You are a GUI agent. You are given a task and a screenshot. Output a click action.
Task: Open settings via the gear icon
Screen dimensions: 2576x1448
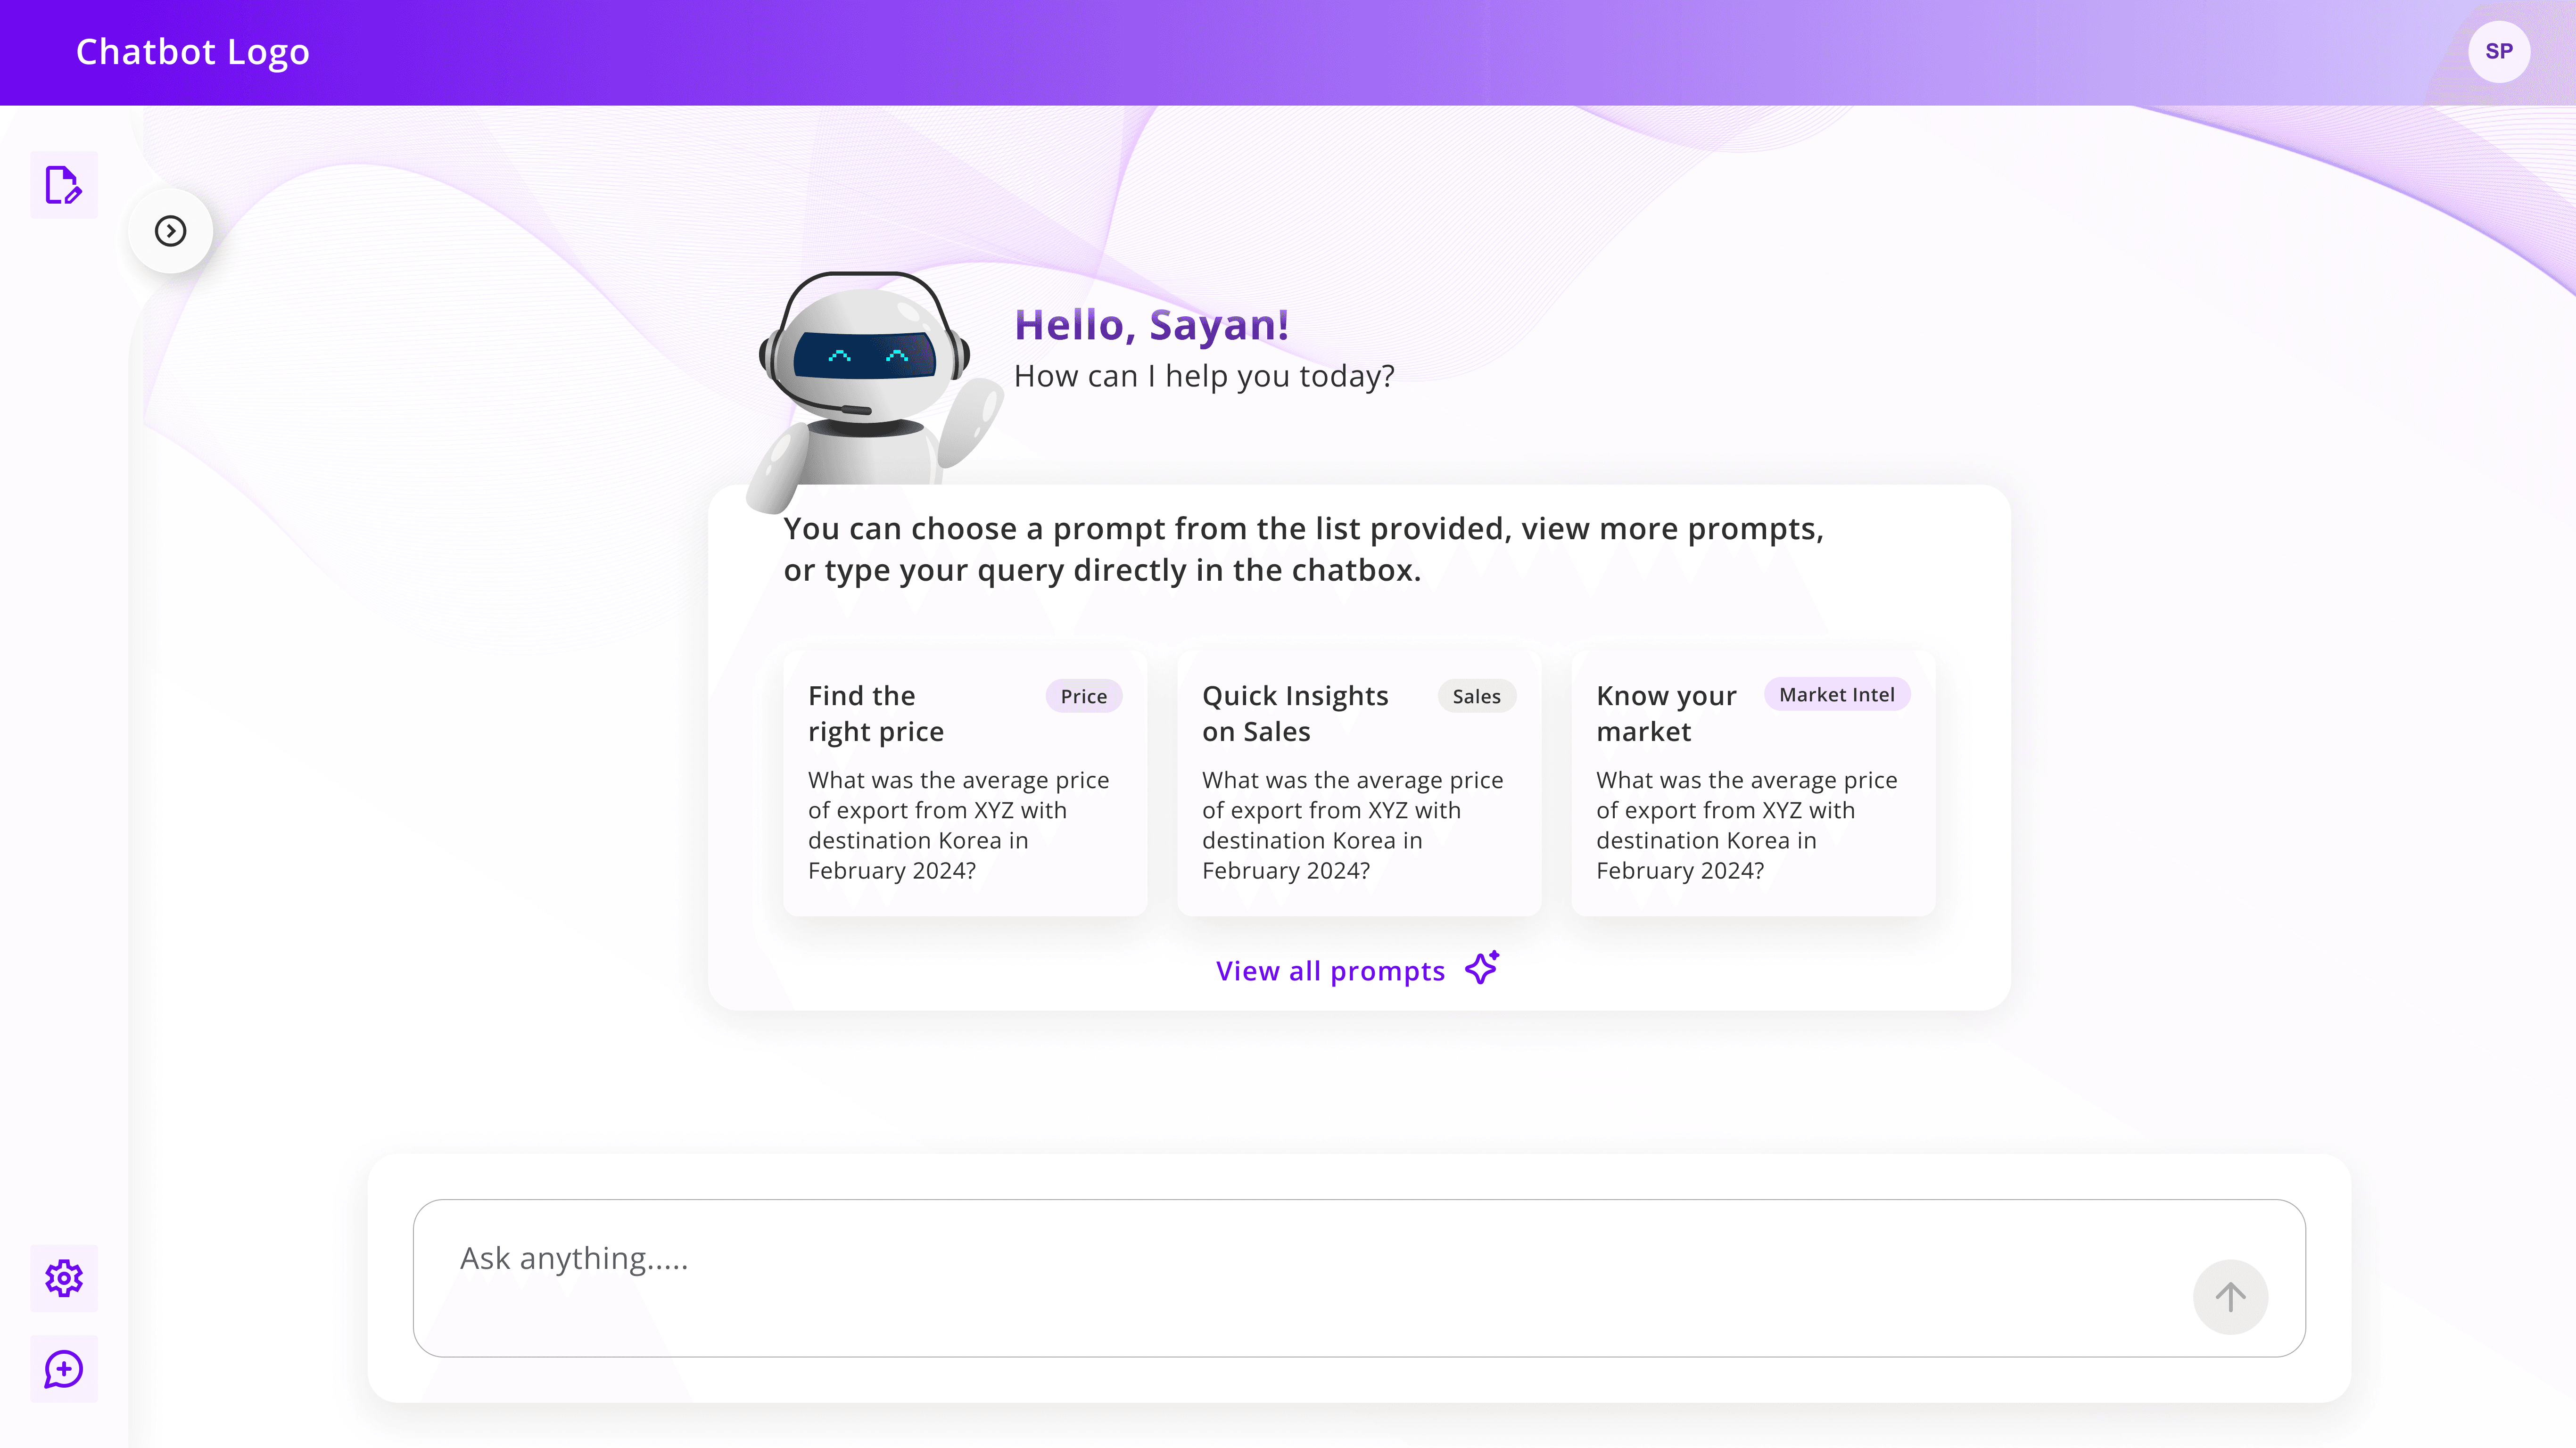63,1278
